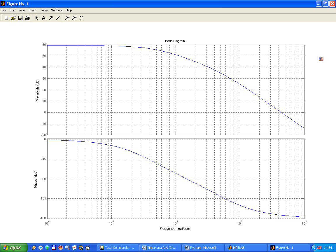The width and height of the screenshot is (336, 252).
Task: Open the Window menu
Action: (x=57, y=10)
